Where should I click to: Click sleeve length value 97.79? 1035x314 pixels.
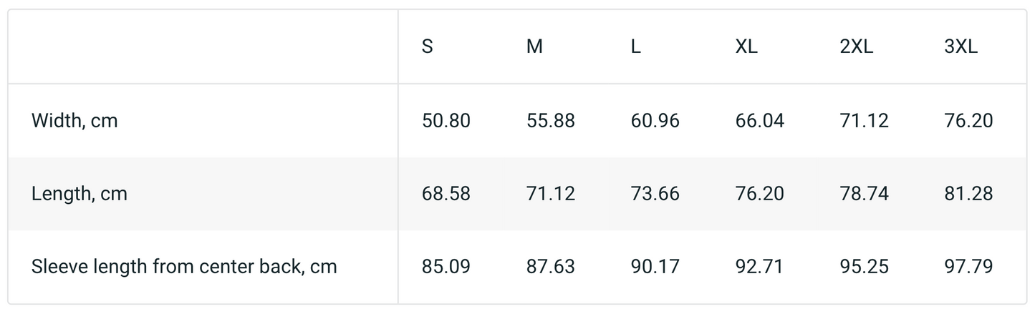coord(969,267)
